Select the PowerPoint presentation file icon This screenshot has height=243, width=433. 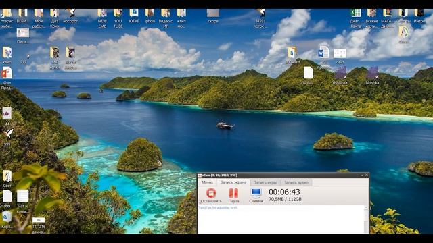tap(7, 78)
